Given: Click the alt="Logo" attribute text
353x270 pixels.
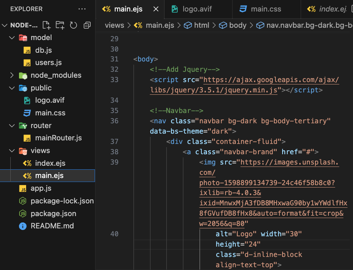Looking at the screenshot, I should point(236,234).
